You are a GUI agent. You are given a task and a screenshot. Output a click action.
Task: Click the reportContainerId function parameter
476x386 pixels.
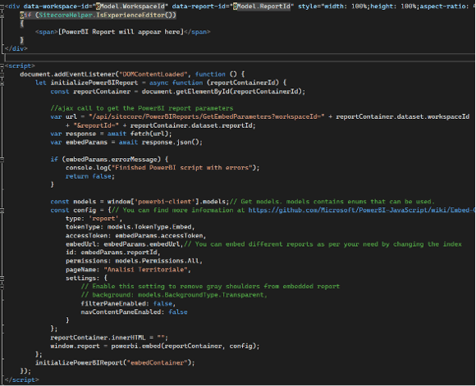[x=243, y=83]
